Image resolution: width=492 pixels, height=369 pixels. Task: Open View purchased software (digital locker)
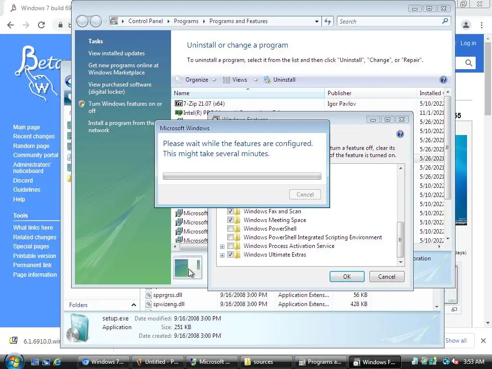click(x=120, y=88)
